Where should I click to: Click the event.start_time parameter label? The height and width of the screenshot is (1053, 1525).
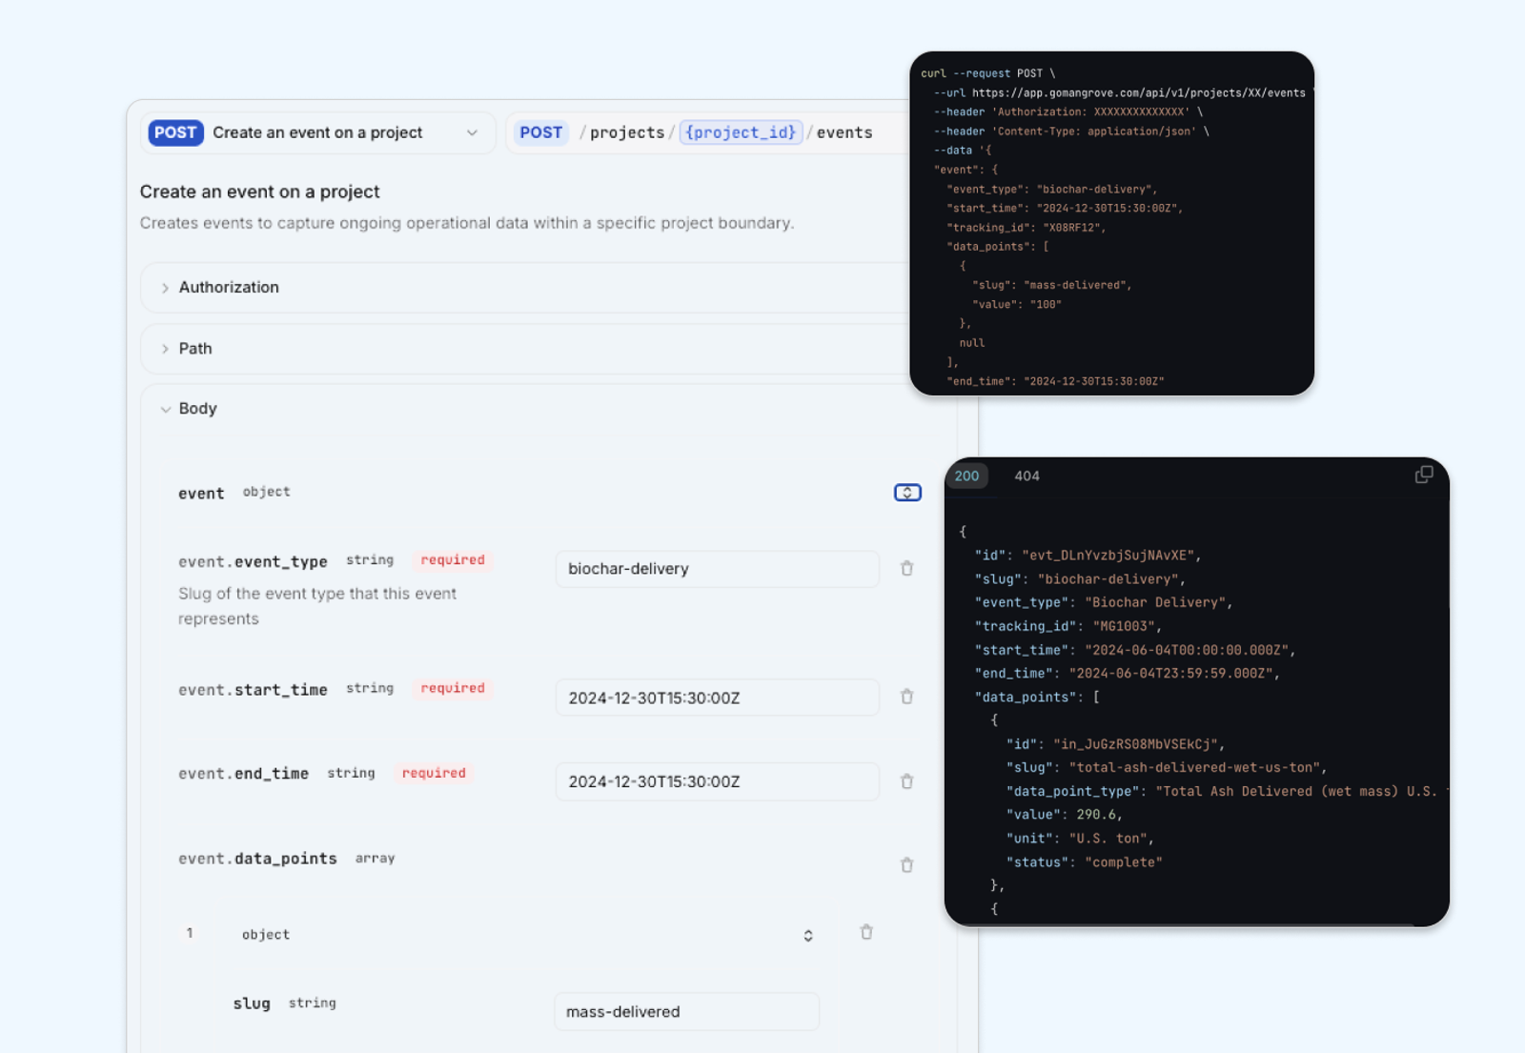[253, 690]
